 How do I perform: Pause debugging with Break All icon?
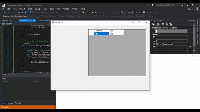point(89,12)
